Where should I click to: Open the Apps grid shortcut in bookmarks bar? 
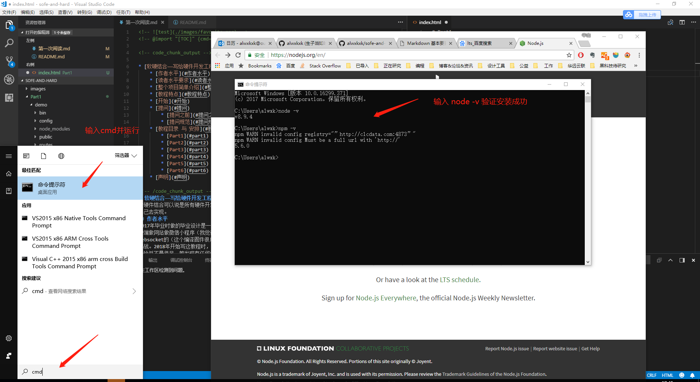pos(218,66)
